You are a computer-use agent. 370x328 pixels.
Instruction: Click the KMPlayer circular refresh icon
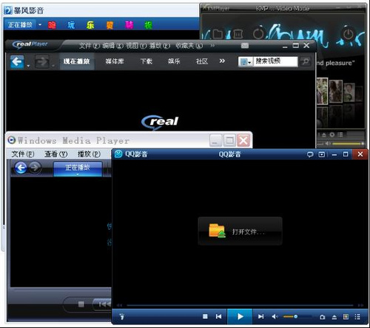[x=258, y=34]
